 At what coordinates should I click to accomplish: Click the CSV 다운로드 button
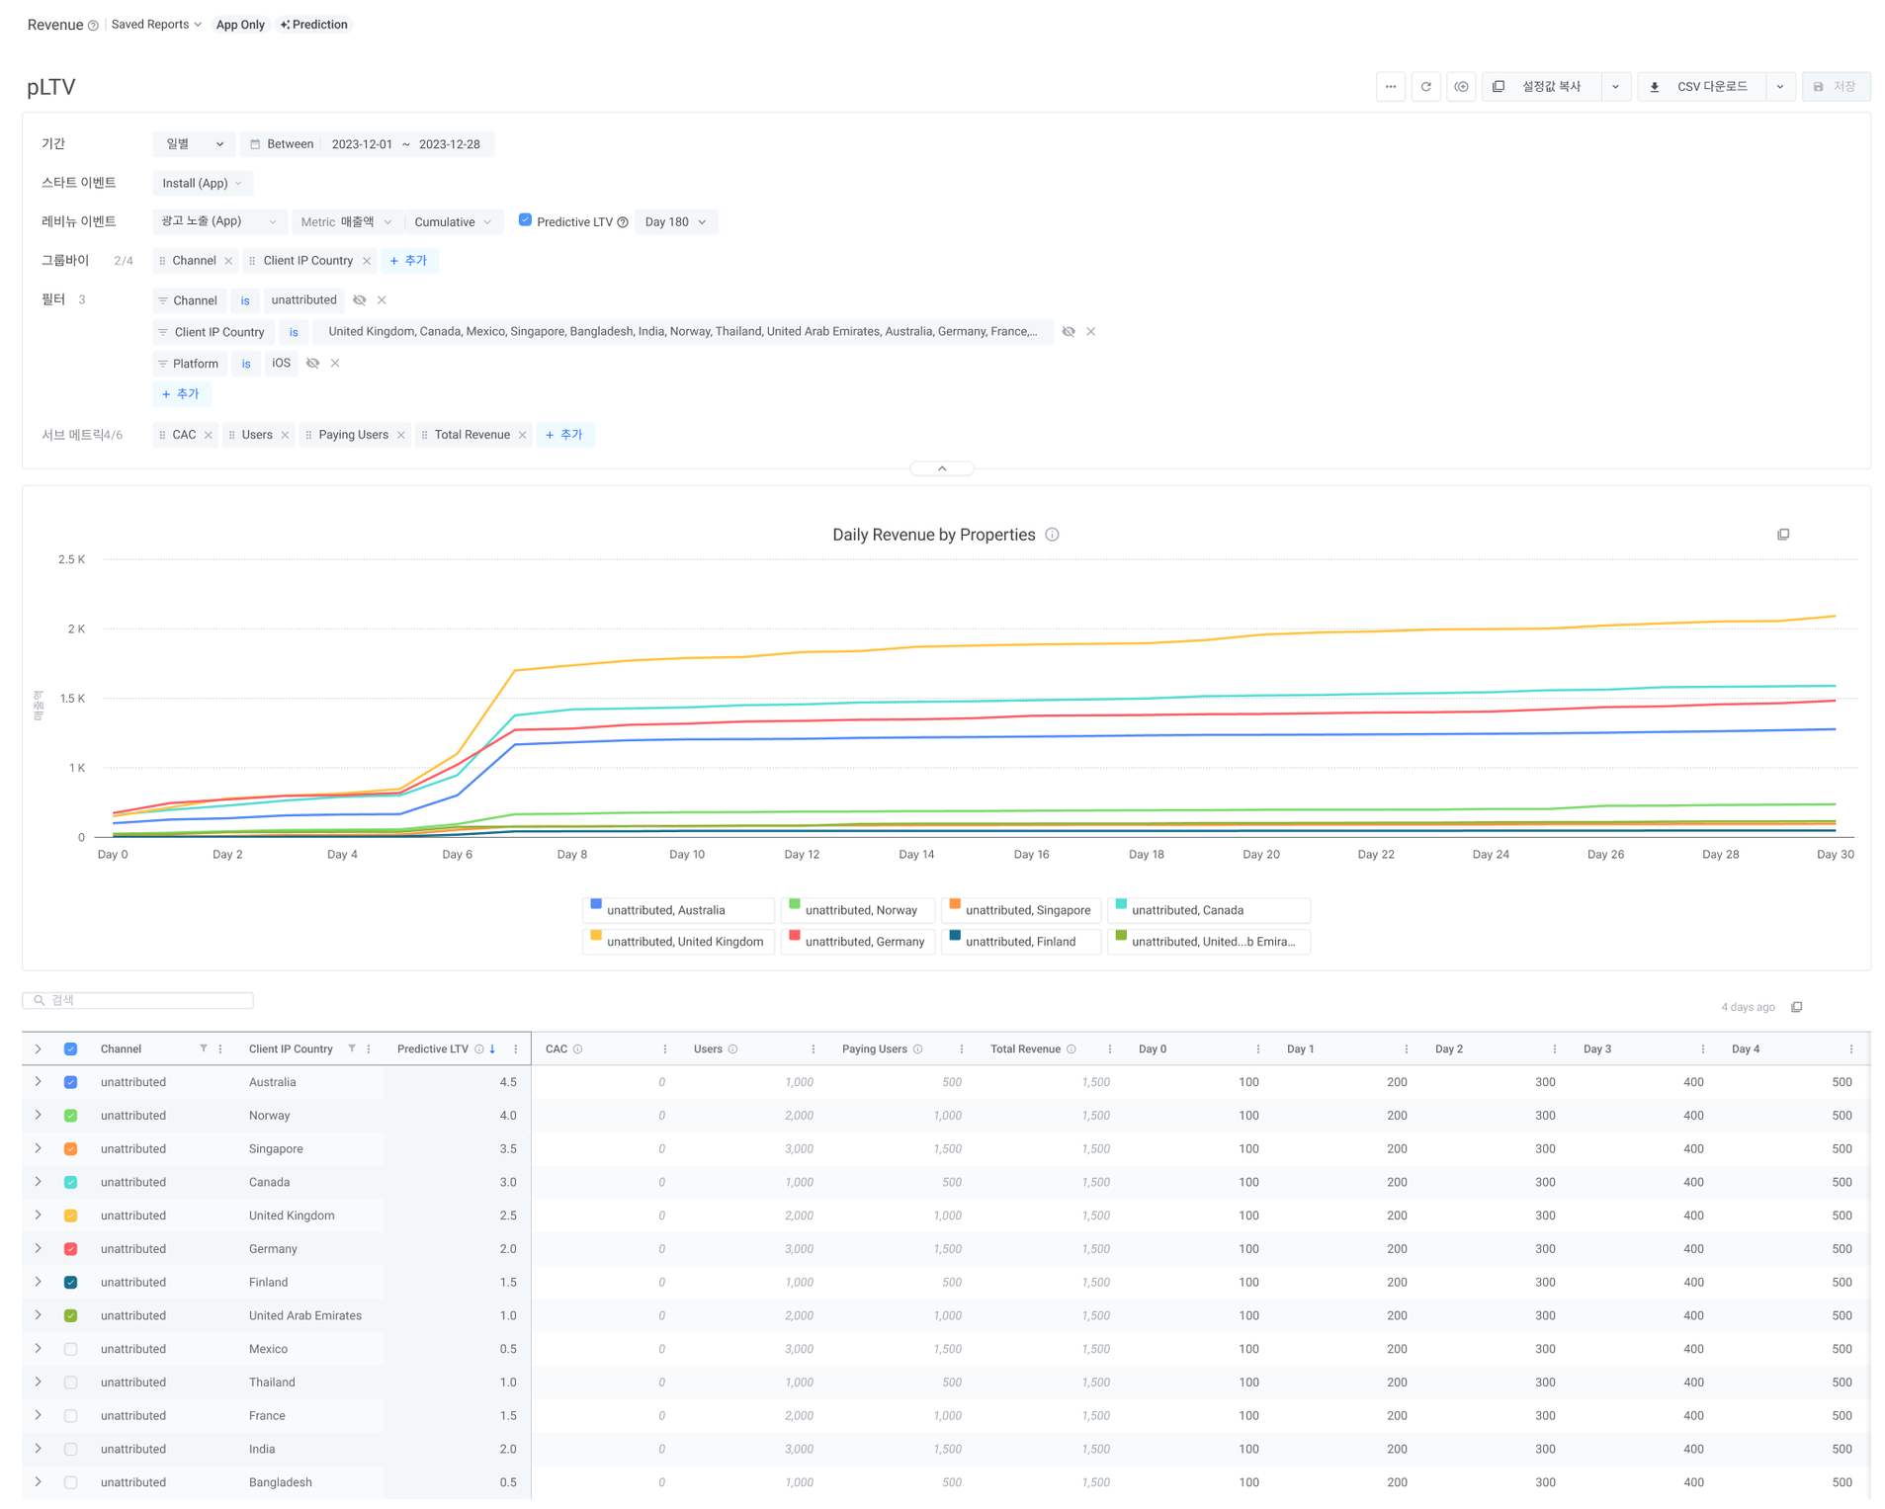(1701, 87)
